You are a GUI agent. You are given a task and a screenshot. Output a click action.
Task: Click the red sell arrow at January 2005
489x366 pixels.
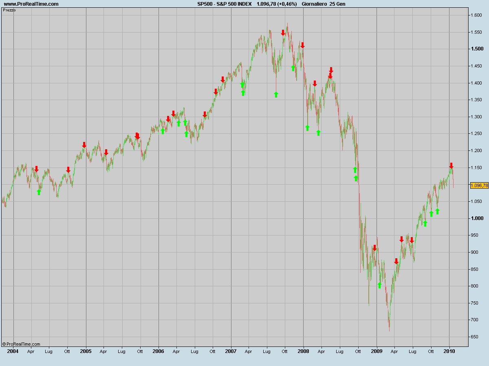point(84,145)
